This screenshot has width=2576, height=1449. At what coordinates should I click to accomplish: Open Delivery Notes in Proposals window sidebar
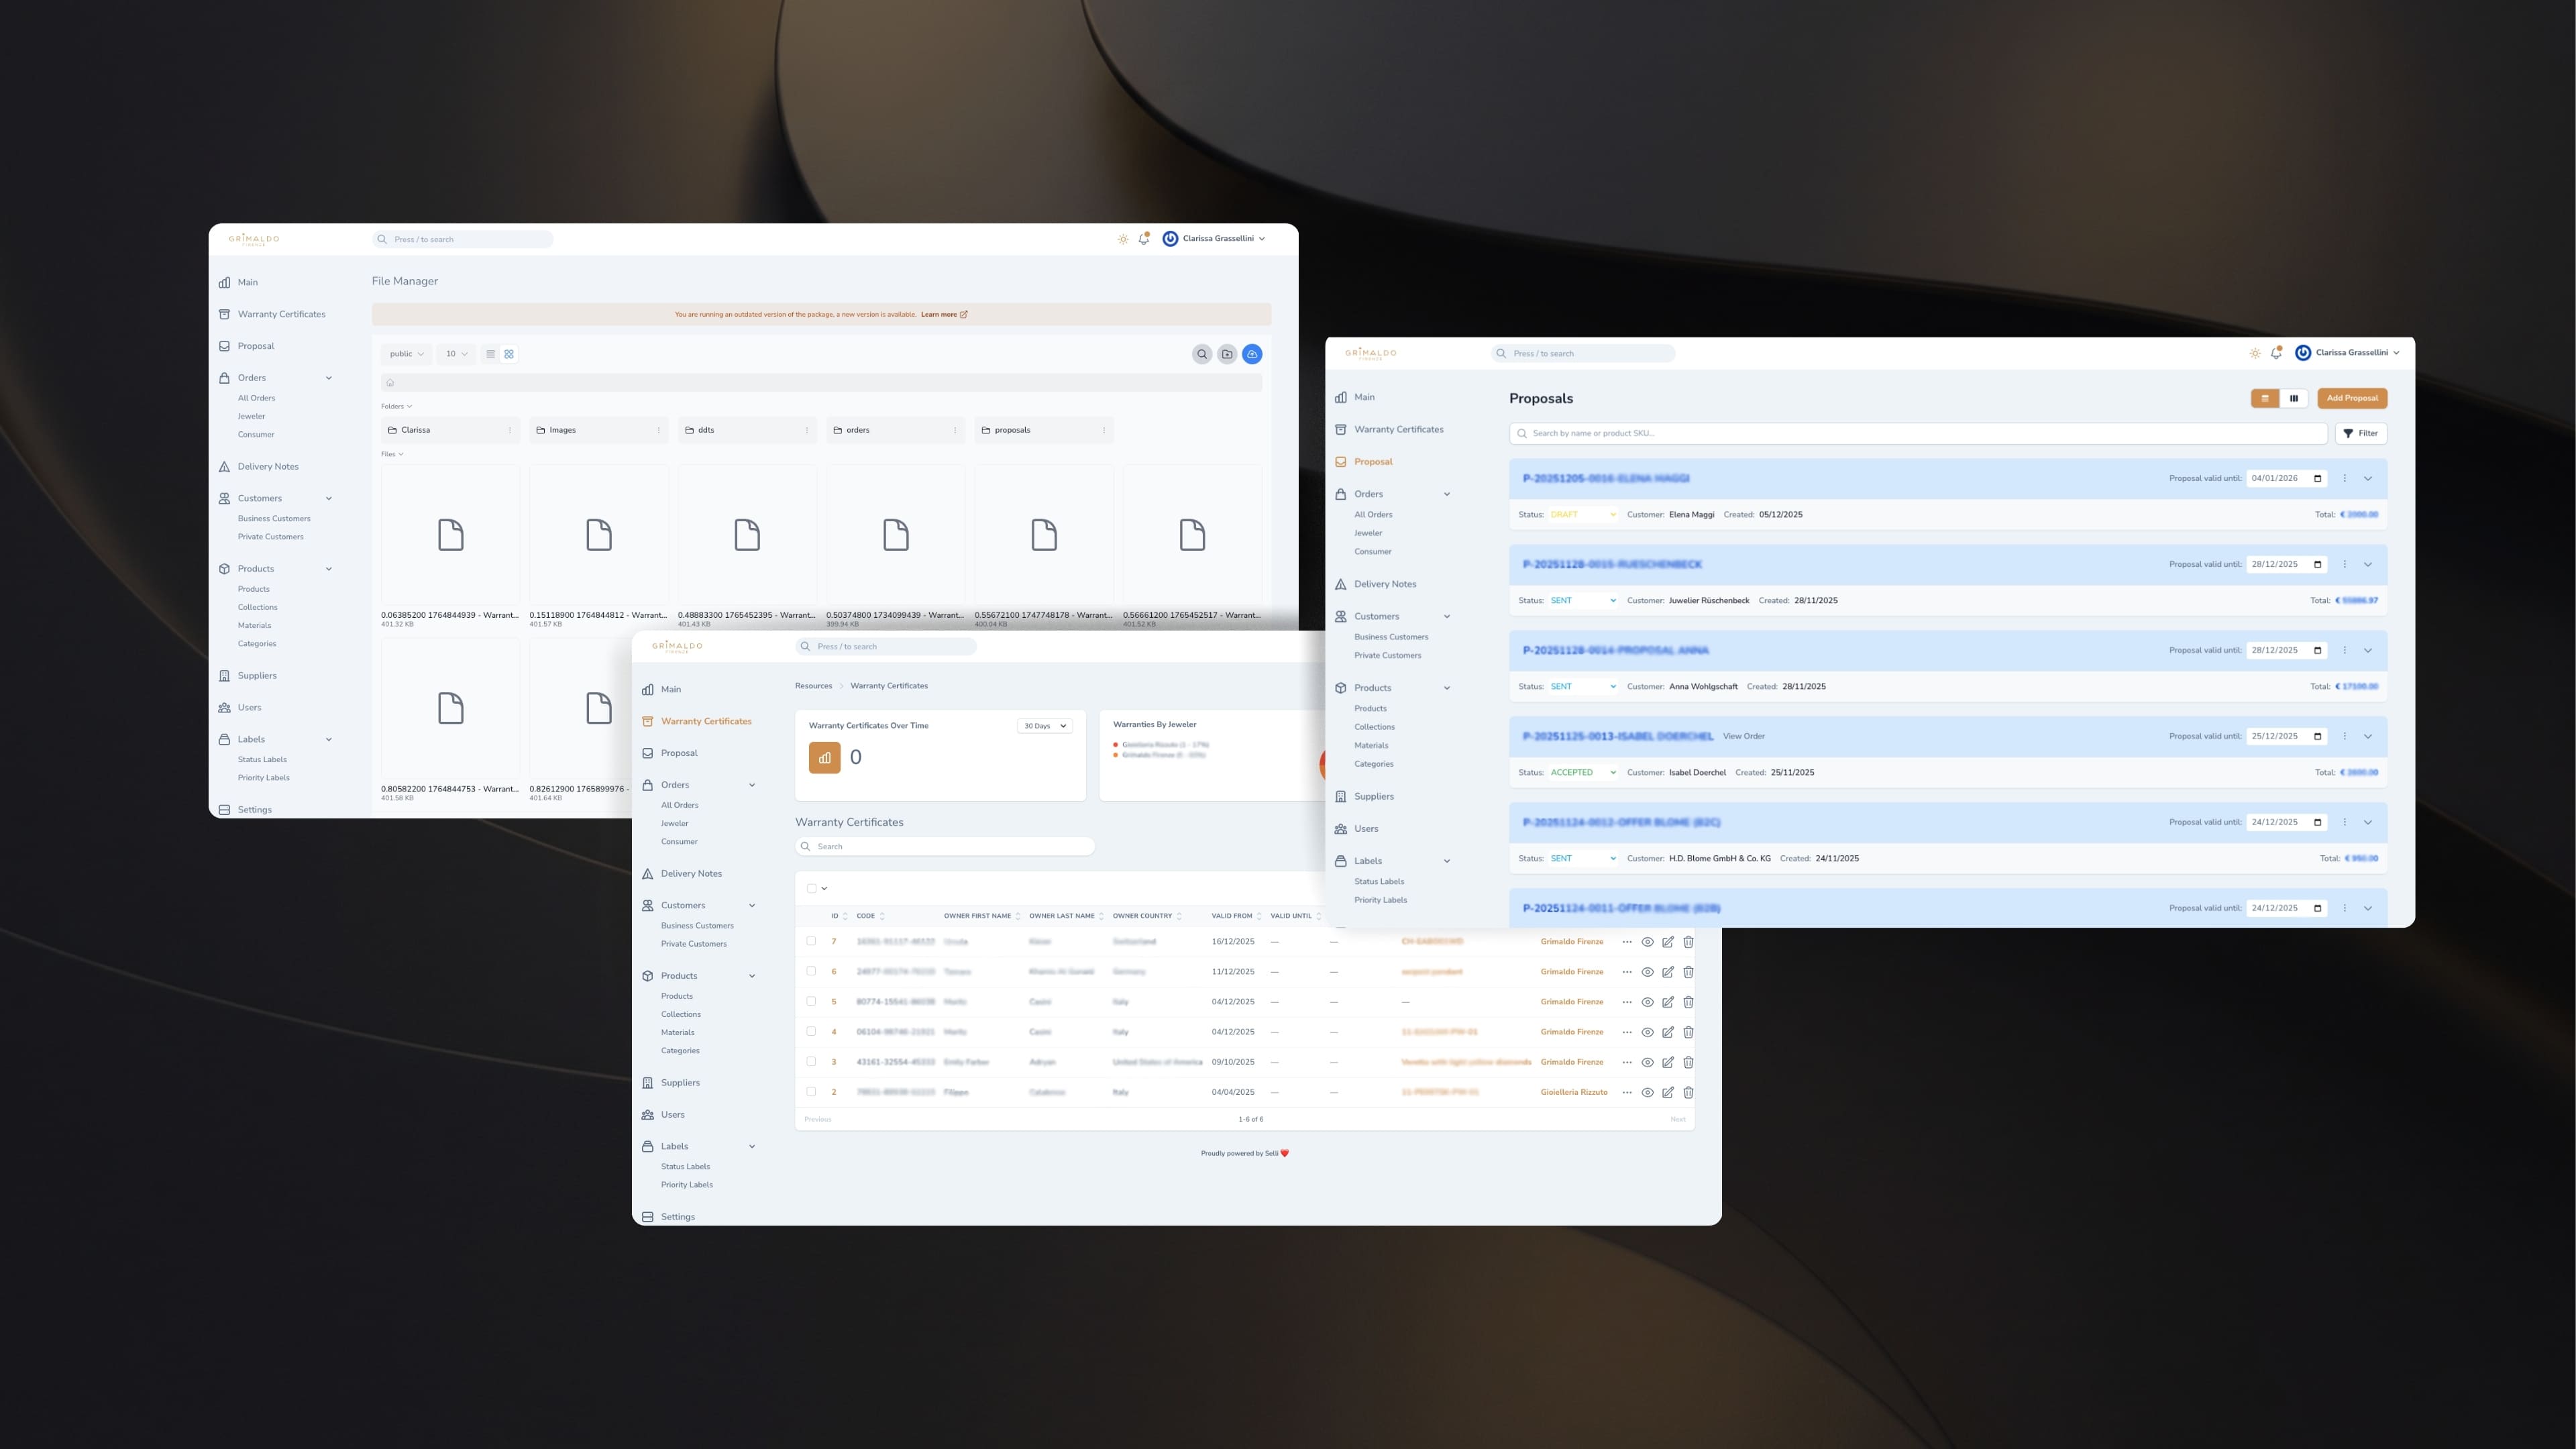[1384, 584]
